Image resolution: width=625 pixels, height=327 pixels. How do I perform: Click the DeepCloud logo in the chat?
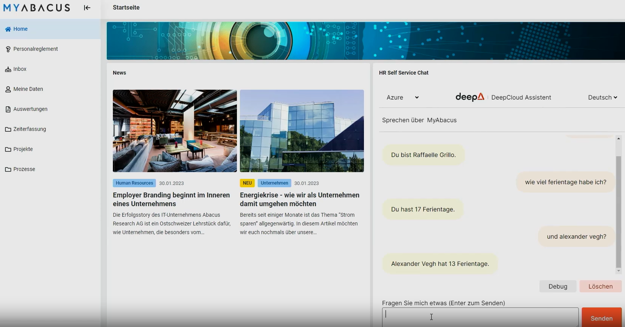(469, 97)
